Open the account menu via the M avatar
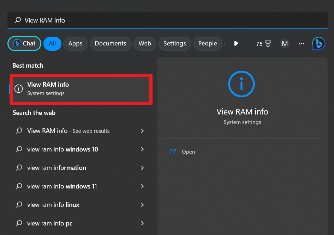 [285, 43]
